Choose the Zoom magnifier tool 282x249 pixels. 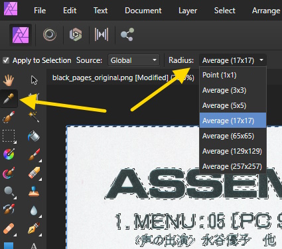(x=9, y=191)
